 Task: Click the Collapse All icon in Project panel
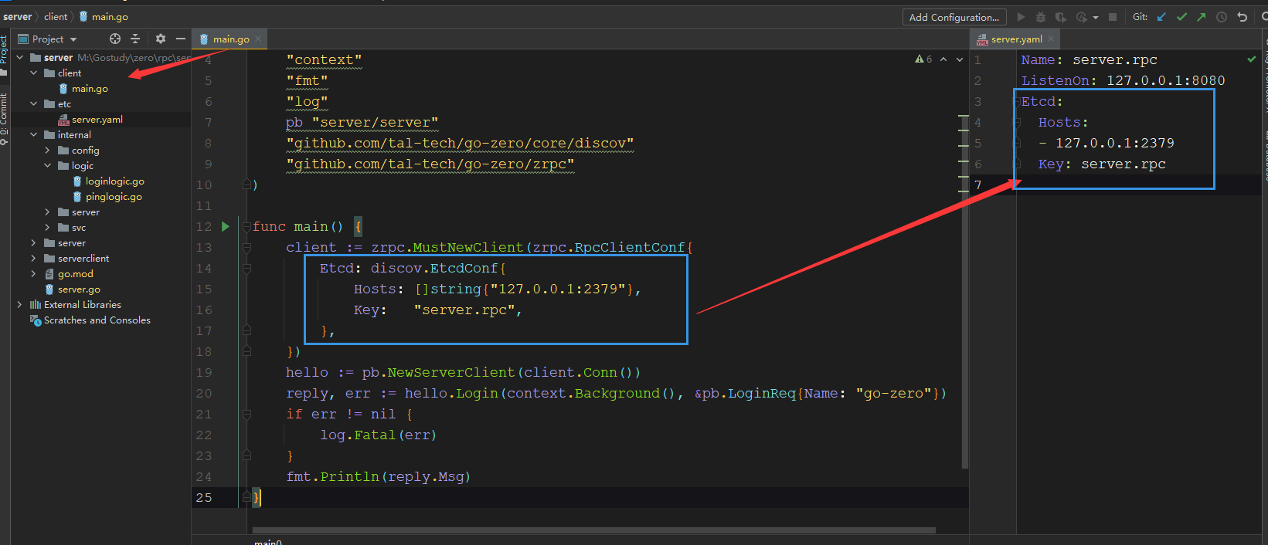click(135, 39)
